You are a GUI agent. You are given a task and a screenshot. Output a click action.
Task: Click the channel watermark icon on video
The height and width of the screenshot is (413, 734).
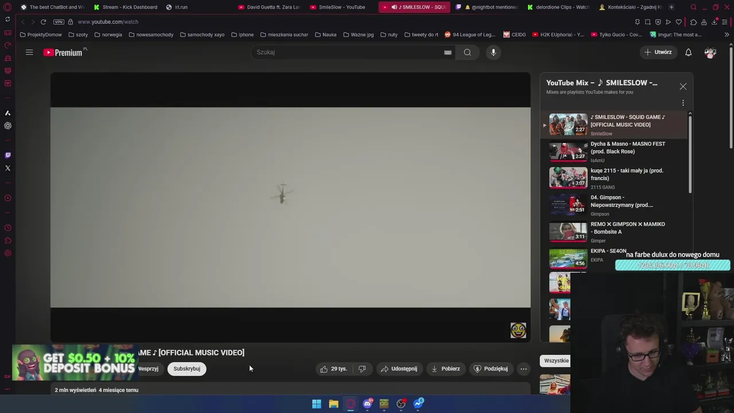[x=518, y=330]
